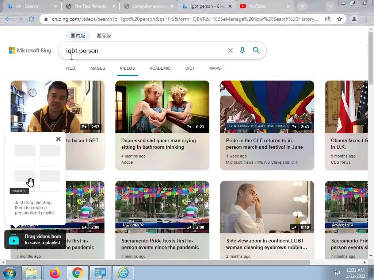Click the horizontal scrollbar right arrow
The height and width of the screenshot is (280, 374).
365,262
